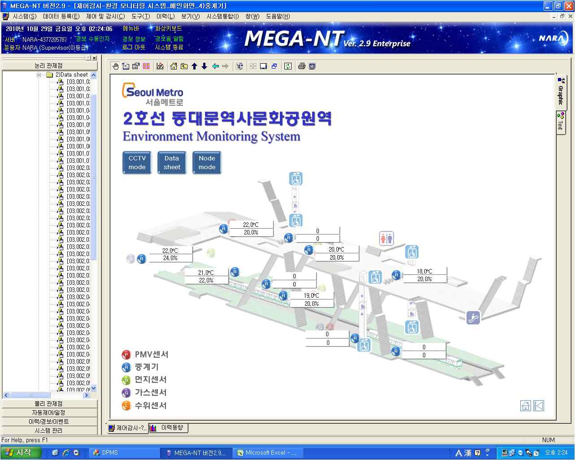
Task: Select the 2)Data sheet tree node
Action: [x=71, y=75]
